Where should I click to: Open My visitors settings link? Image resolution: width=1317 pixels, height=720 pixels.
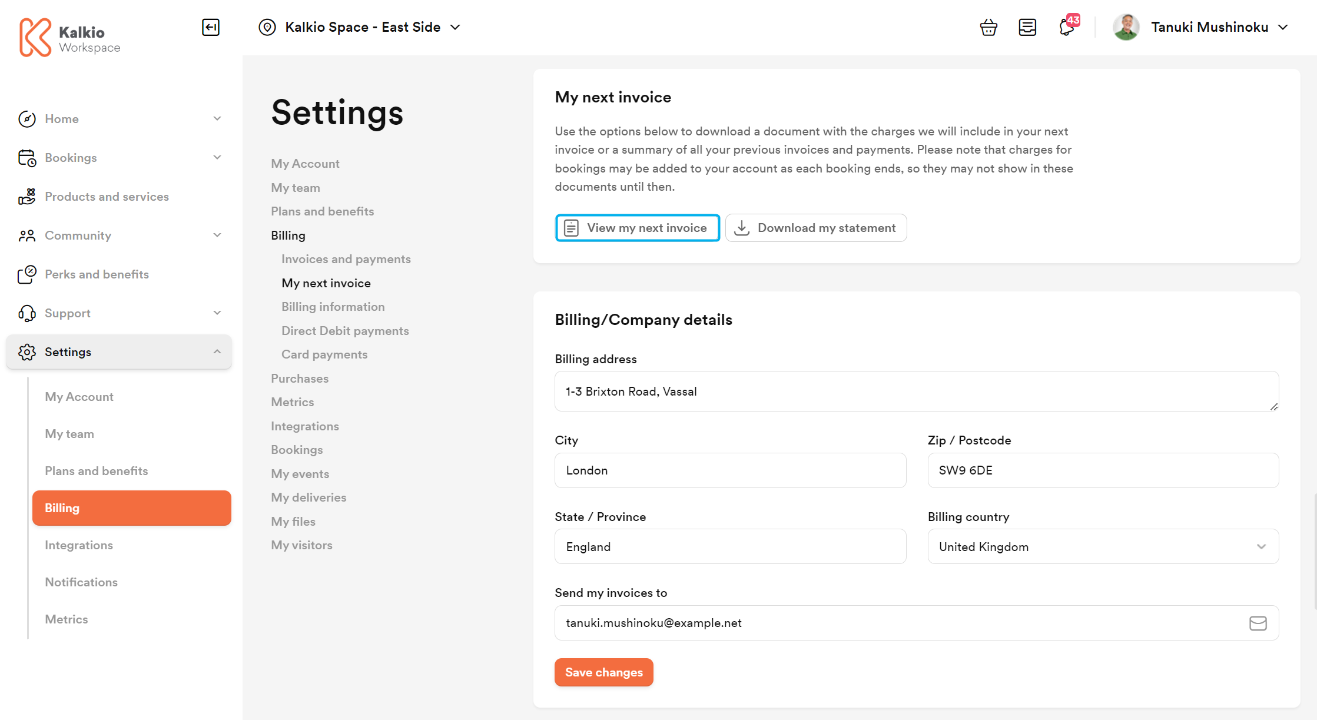coord(301,545)
